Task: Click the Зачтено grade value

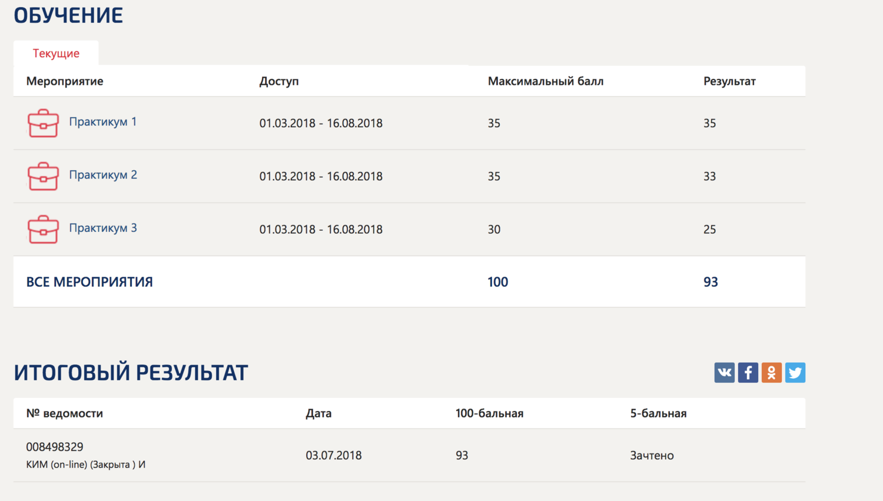Action: click(652, 455)
